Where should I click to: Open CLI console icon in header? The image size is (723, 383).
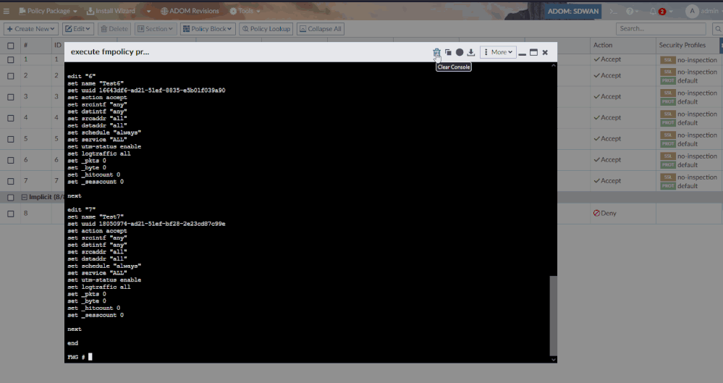click(x=613, y=11)
